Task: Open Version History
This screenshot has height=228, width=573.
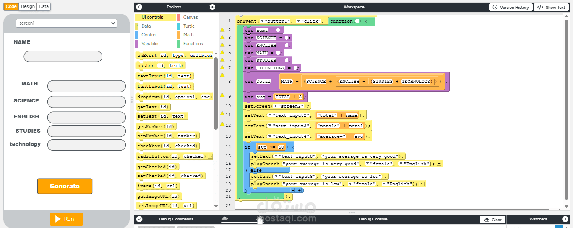Action: (511, 7)
